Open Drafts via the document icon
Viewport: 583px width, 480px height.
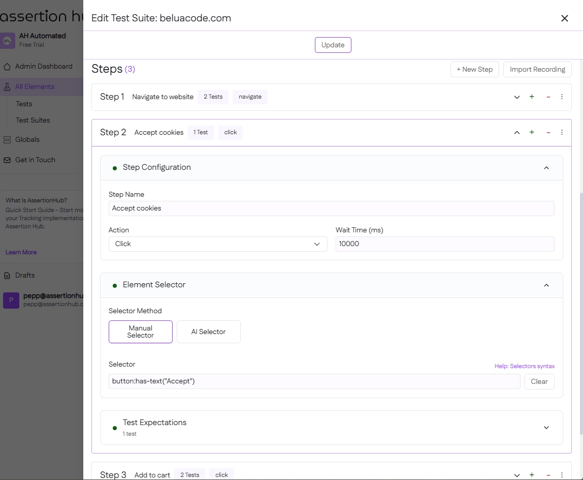[7, 275]
